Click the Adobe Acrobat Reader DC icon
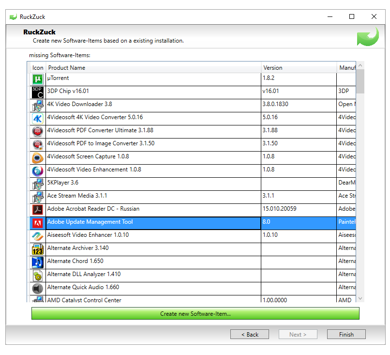 point(38,210)
